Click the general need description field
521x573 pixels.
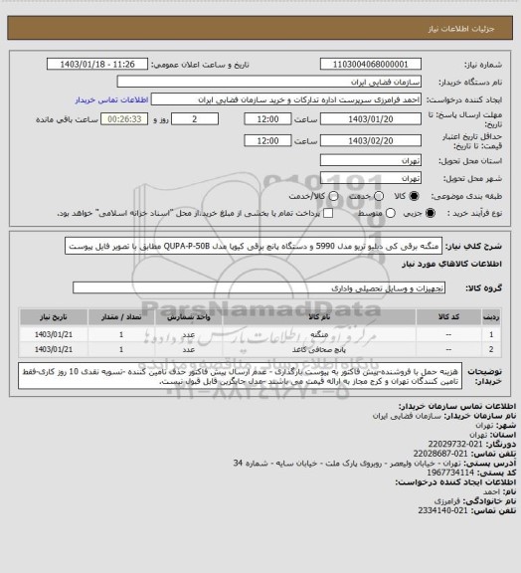254,246
